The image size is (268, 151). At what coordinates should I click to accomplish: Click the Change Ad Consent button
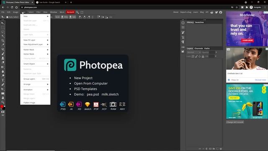point(235,122)
